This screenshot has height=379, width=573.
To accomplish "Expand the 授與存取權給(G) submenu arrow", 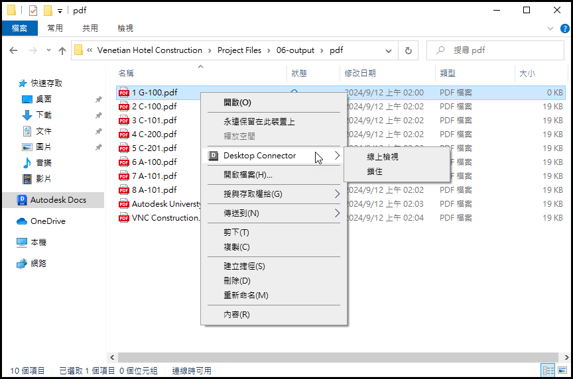I will (x=338, y=194).
